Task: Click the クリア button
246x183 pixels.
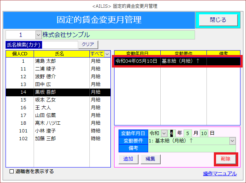Action: pyautogui.click(x=88, y=45)
